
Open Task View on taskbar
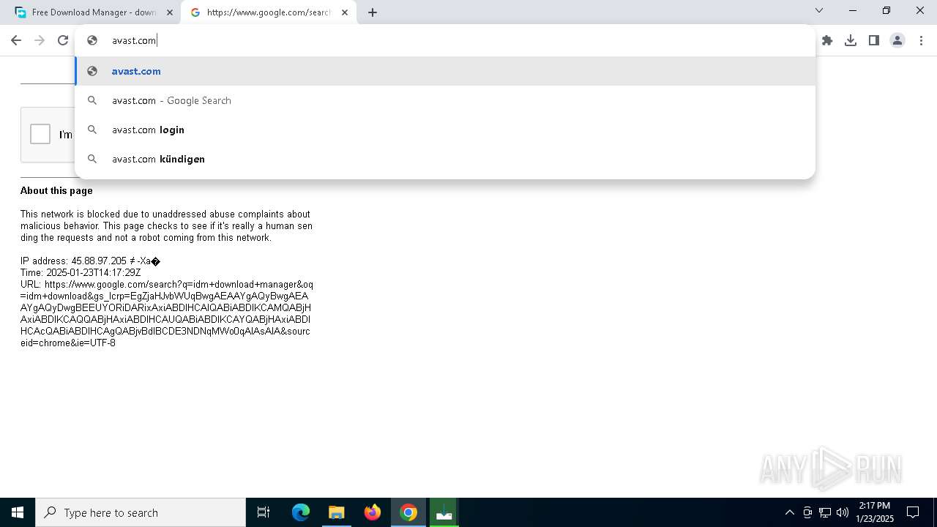[264, 512]
